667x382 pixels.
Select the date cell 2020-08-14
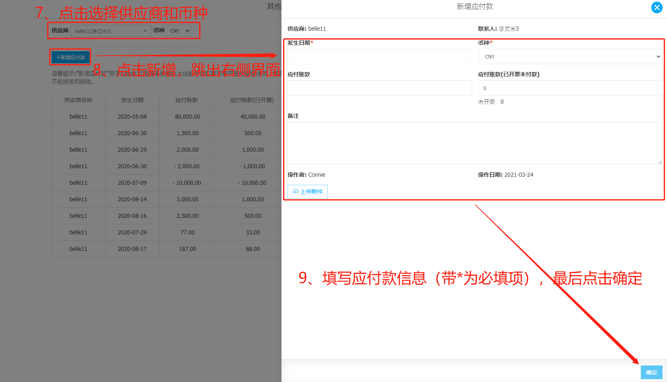coord(132,199)
